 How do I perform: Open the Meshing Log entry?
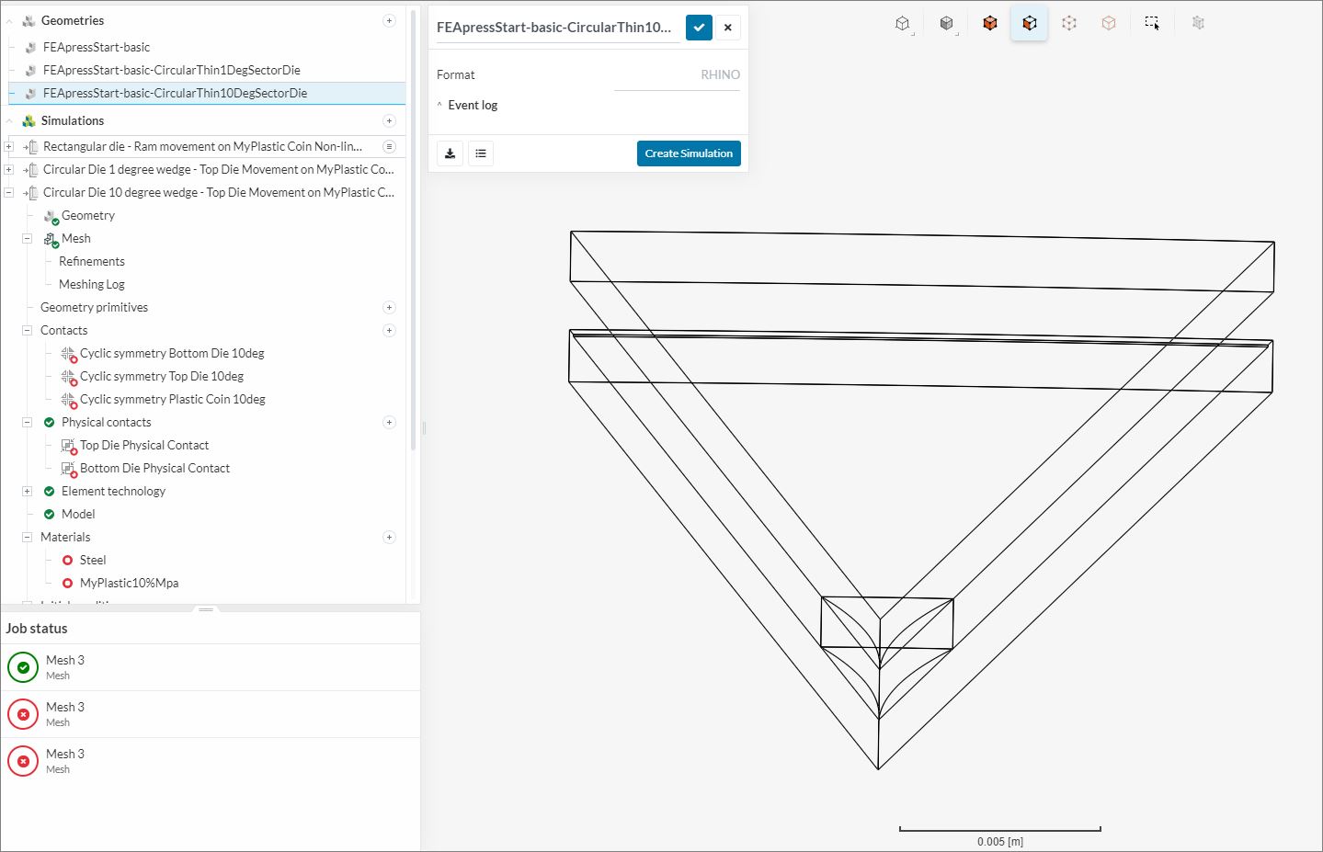pos(92,284)
